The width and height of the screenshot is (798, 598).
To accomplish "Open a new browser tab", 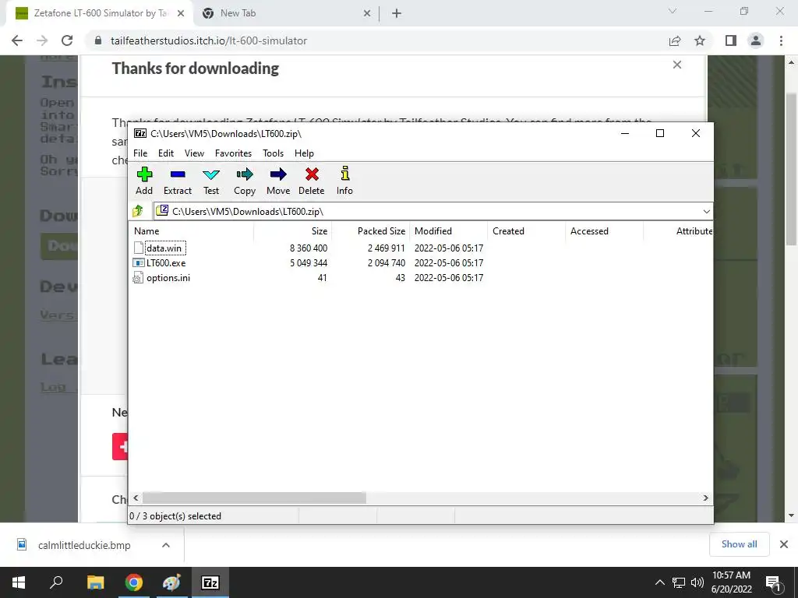I will pyautogui.click(x=397, y=14).
